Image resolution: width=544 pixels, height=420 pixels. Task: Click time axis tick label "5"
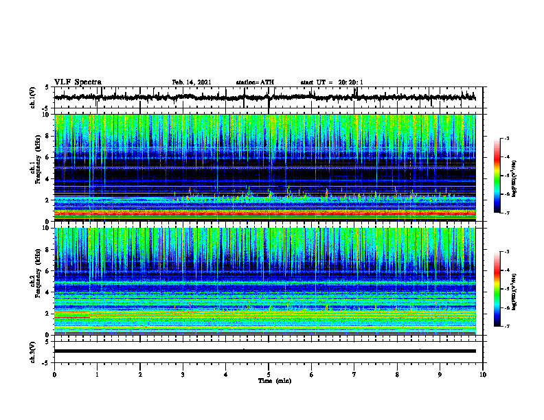pyautogui.click(x=269, y=375)
